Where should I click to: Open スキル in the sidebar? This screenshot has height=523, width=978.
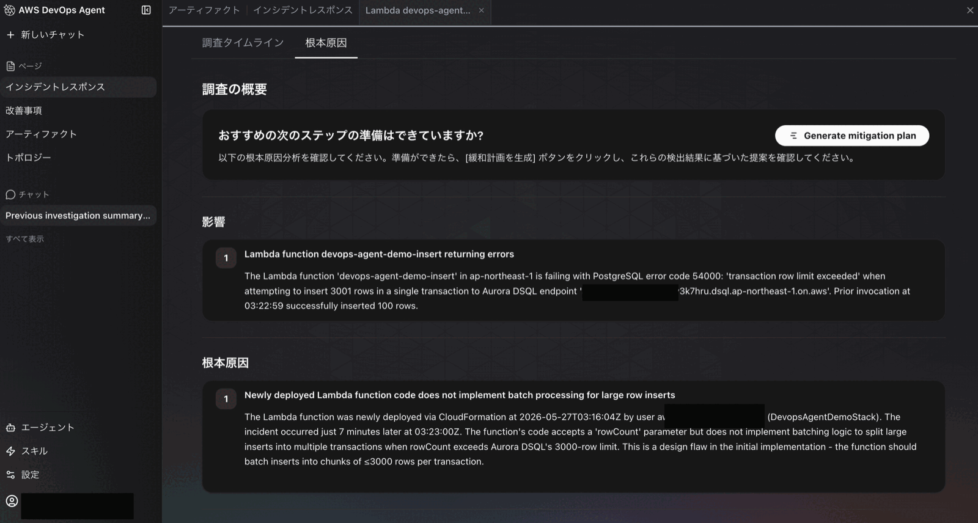click(x=34, y=451)
